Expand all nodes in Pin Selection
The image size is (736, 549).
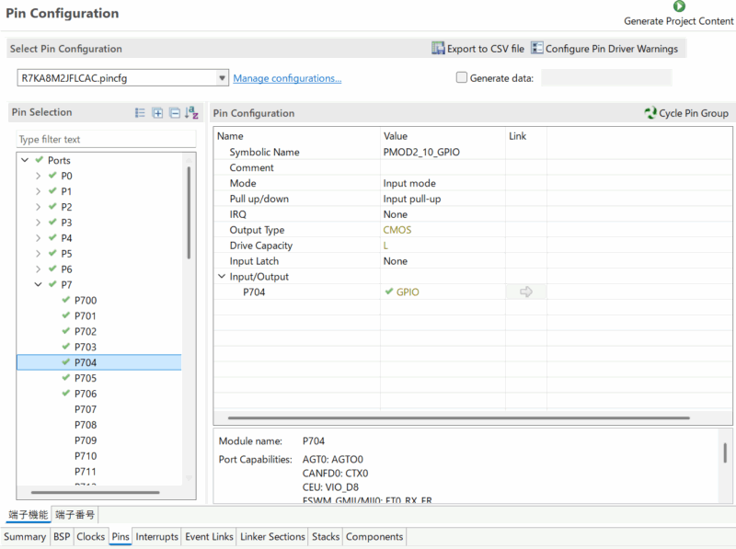tap(157, 113)
